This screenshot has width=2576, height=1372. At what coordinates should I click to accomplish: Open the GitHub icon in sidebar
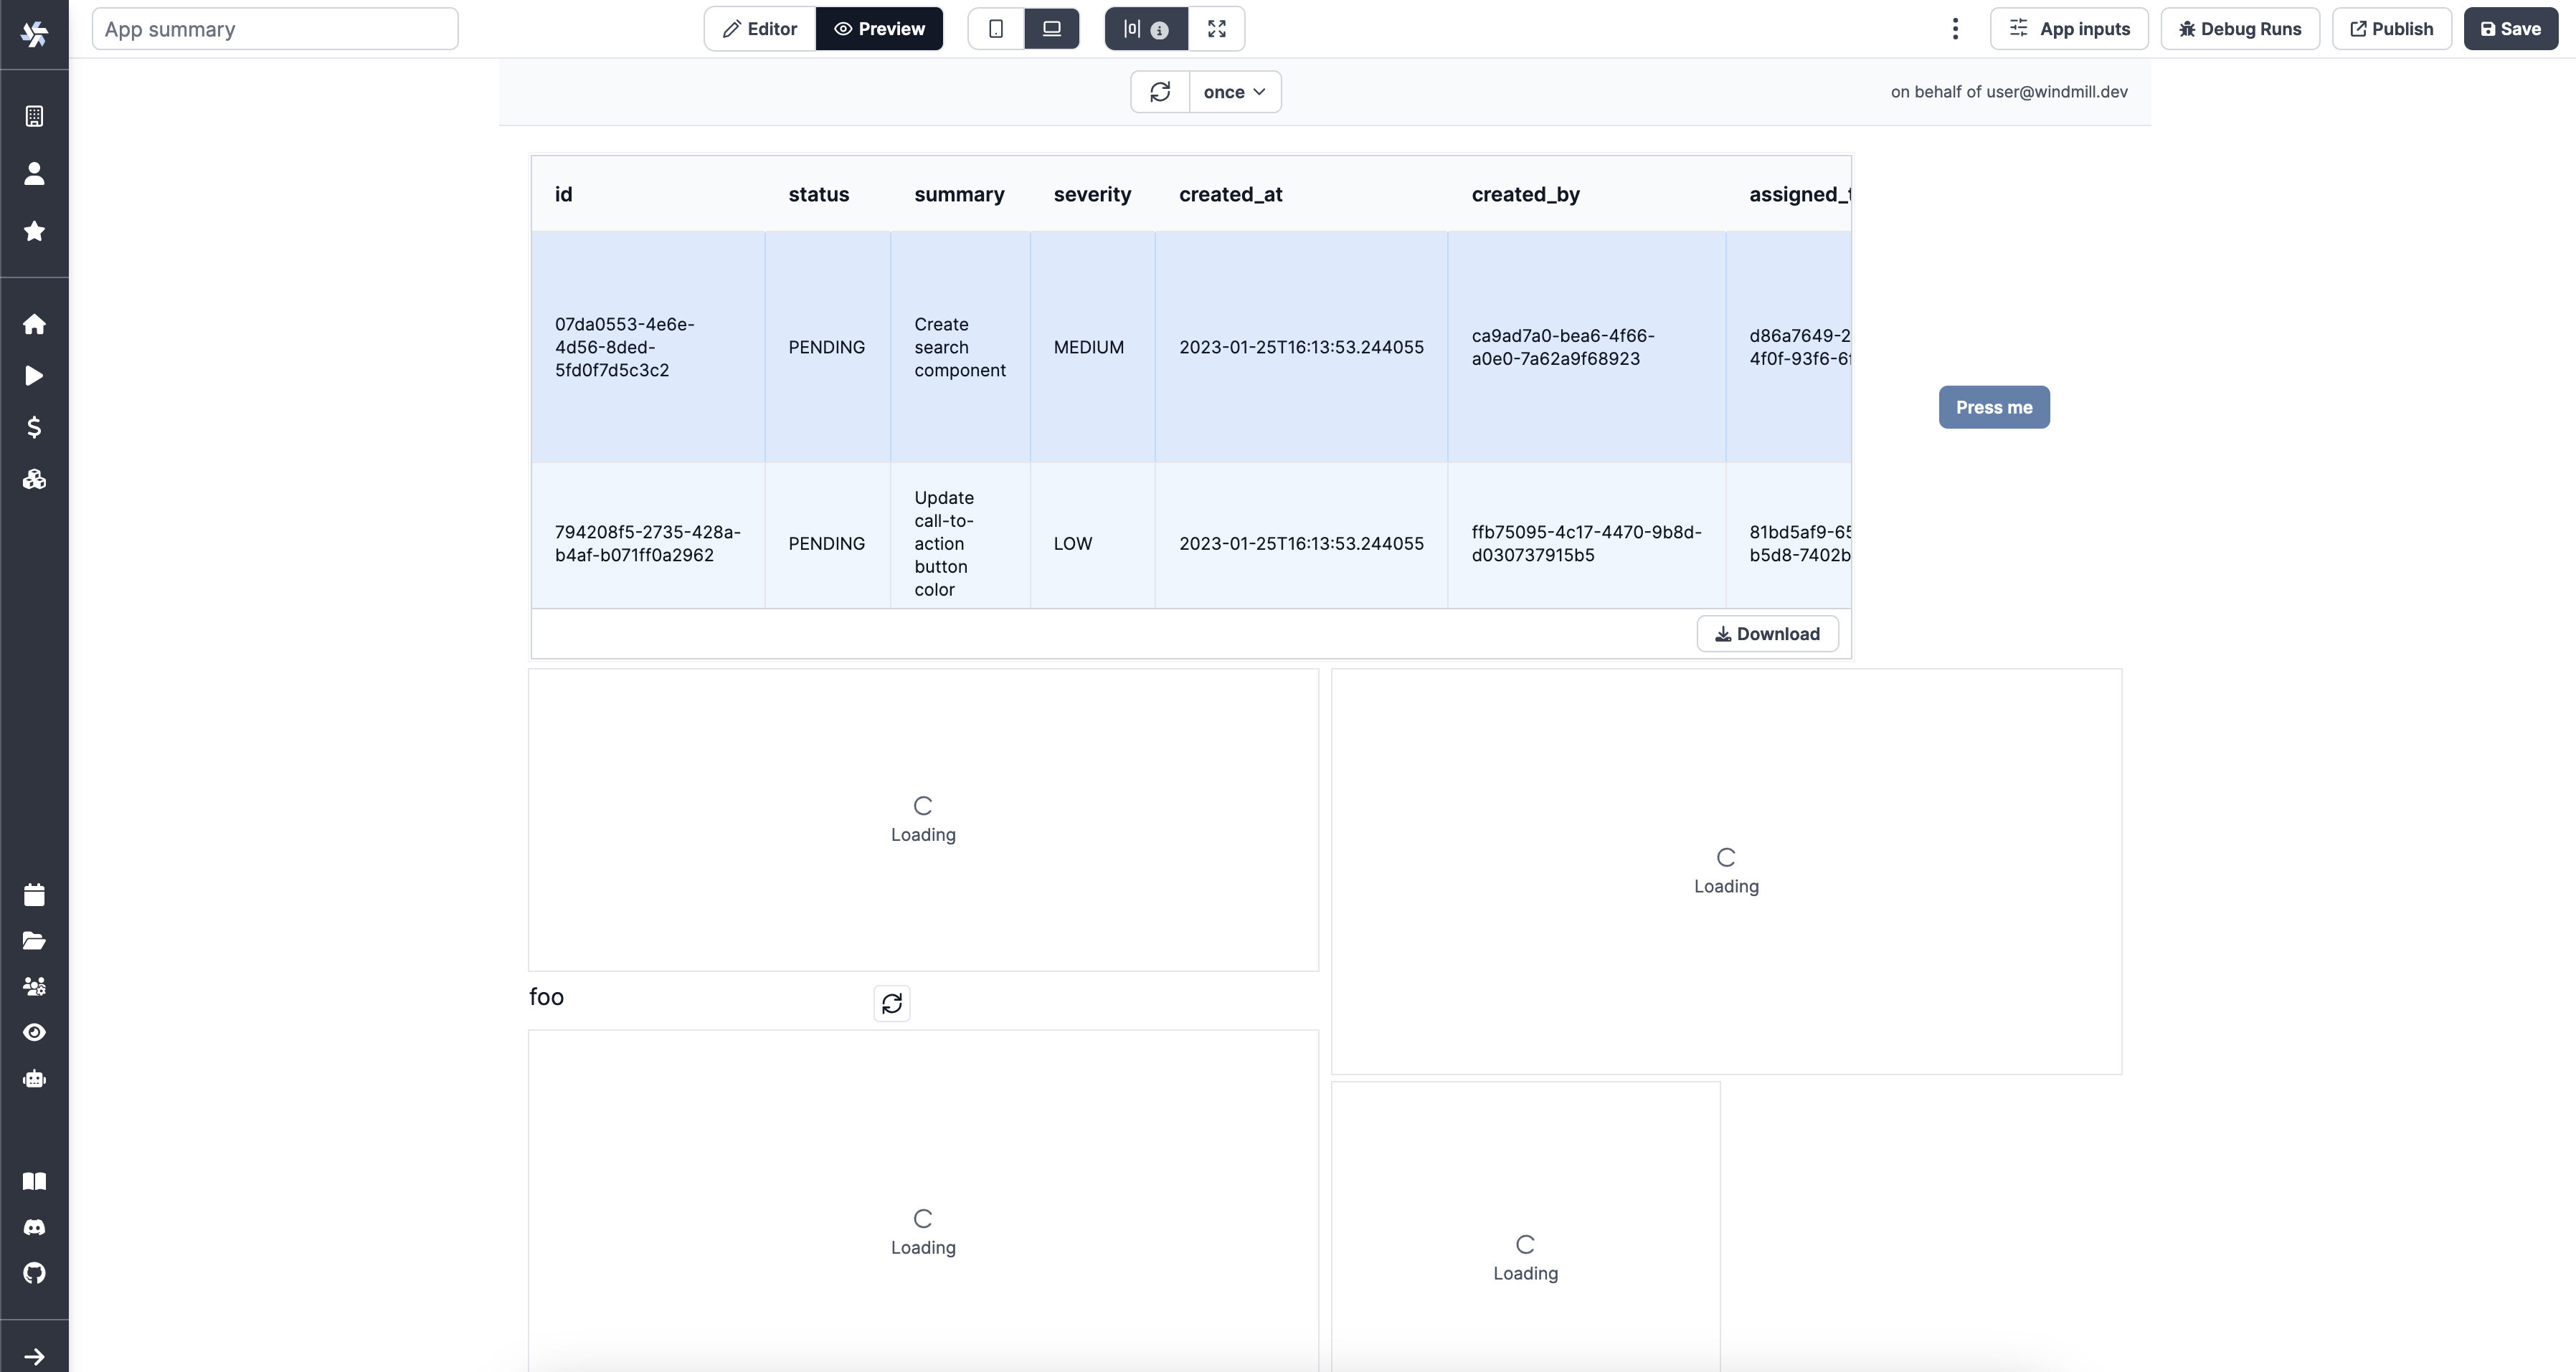[x=34, y=1273]
